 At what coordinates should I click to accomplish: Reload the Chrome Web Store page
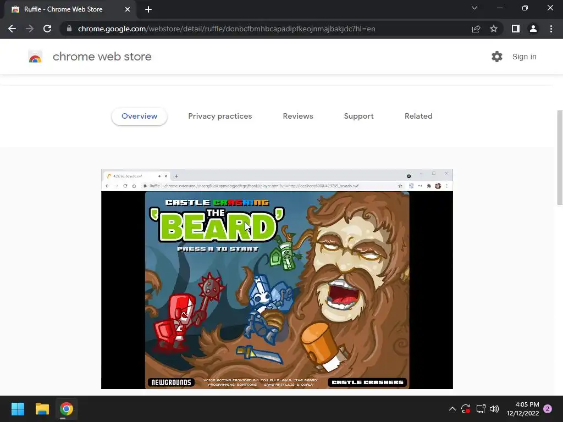(x=47, y=29)
